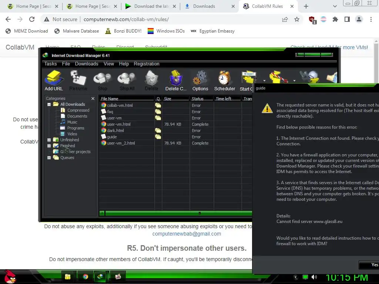Image resolution: width=379 pixels, height=284 pixels.
Task: Click the Stop toolbar icon
Action: pyautogui.click(x=103, y=81)
